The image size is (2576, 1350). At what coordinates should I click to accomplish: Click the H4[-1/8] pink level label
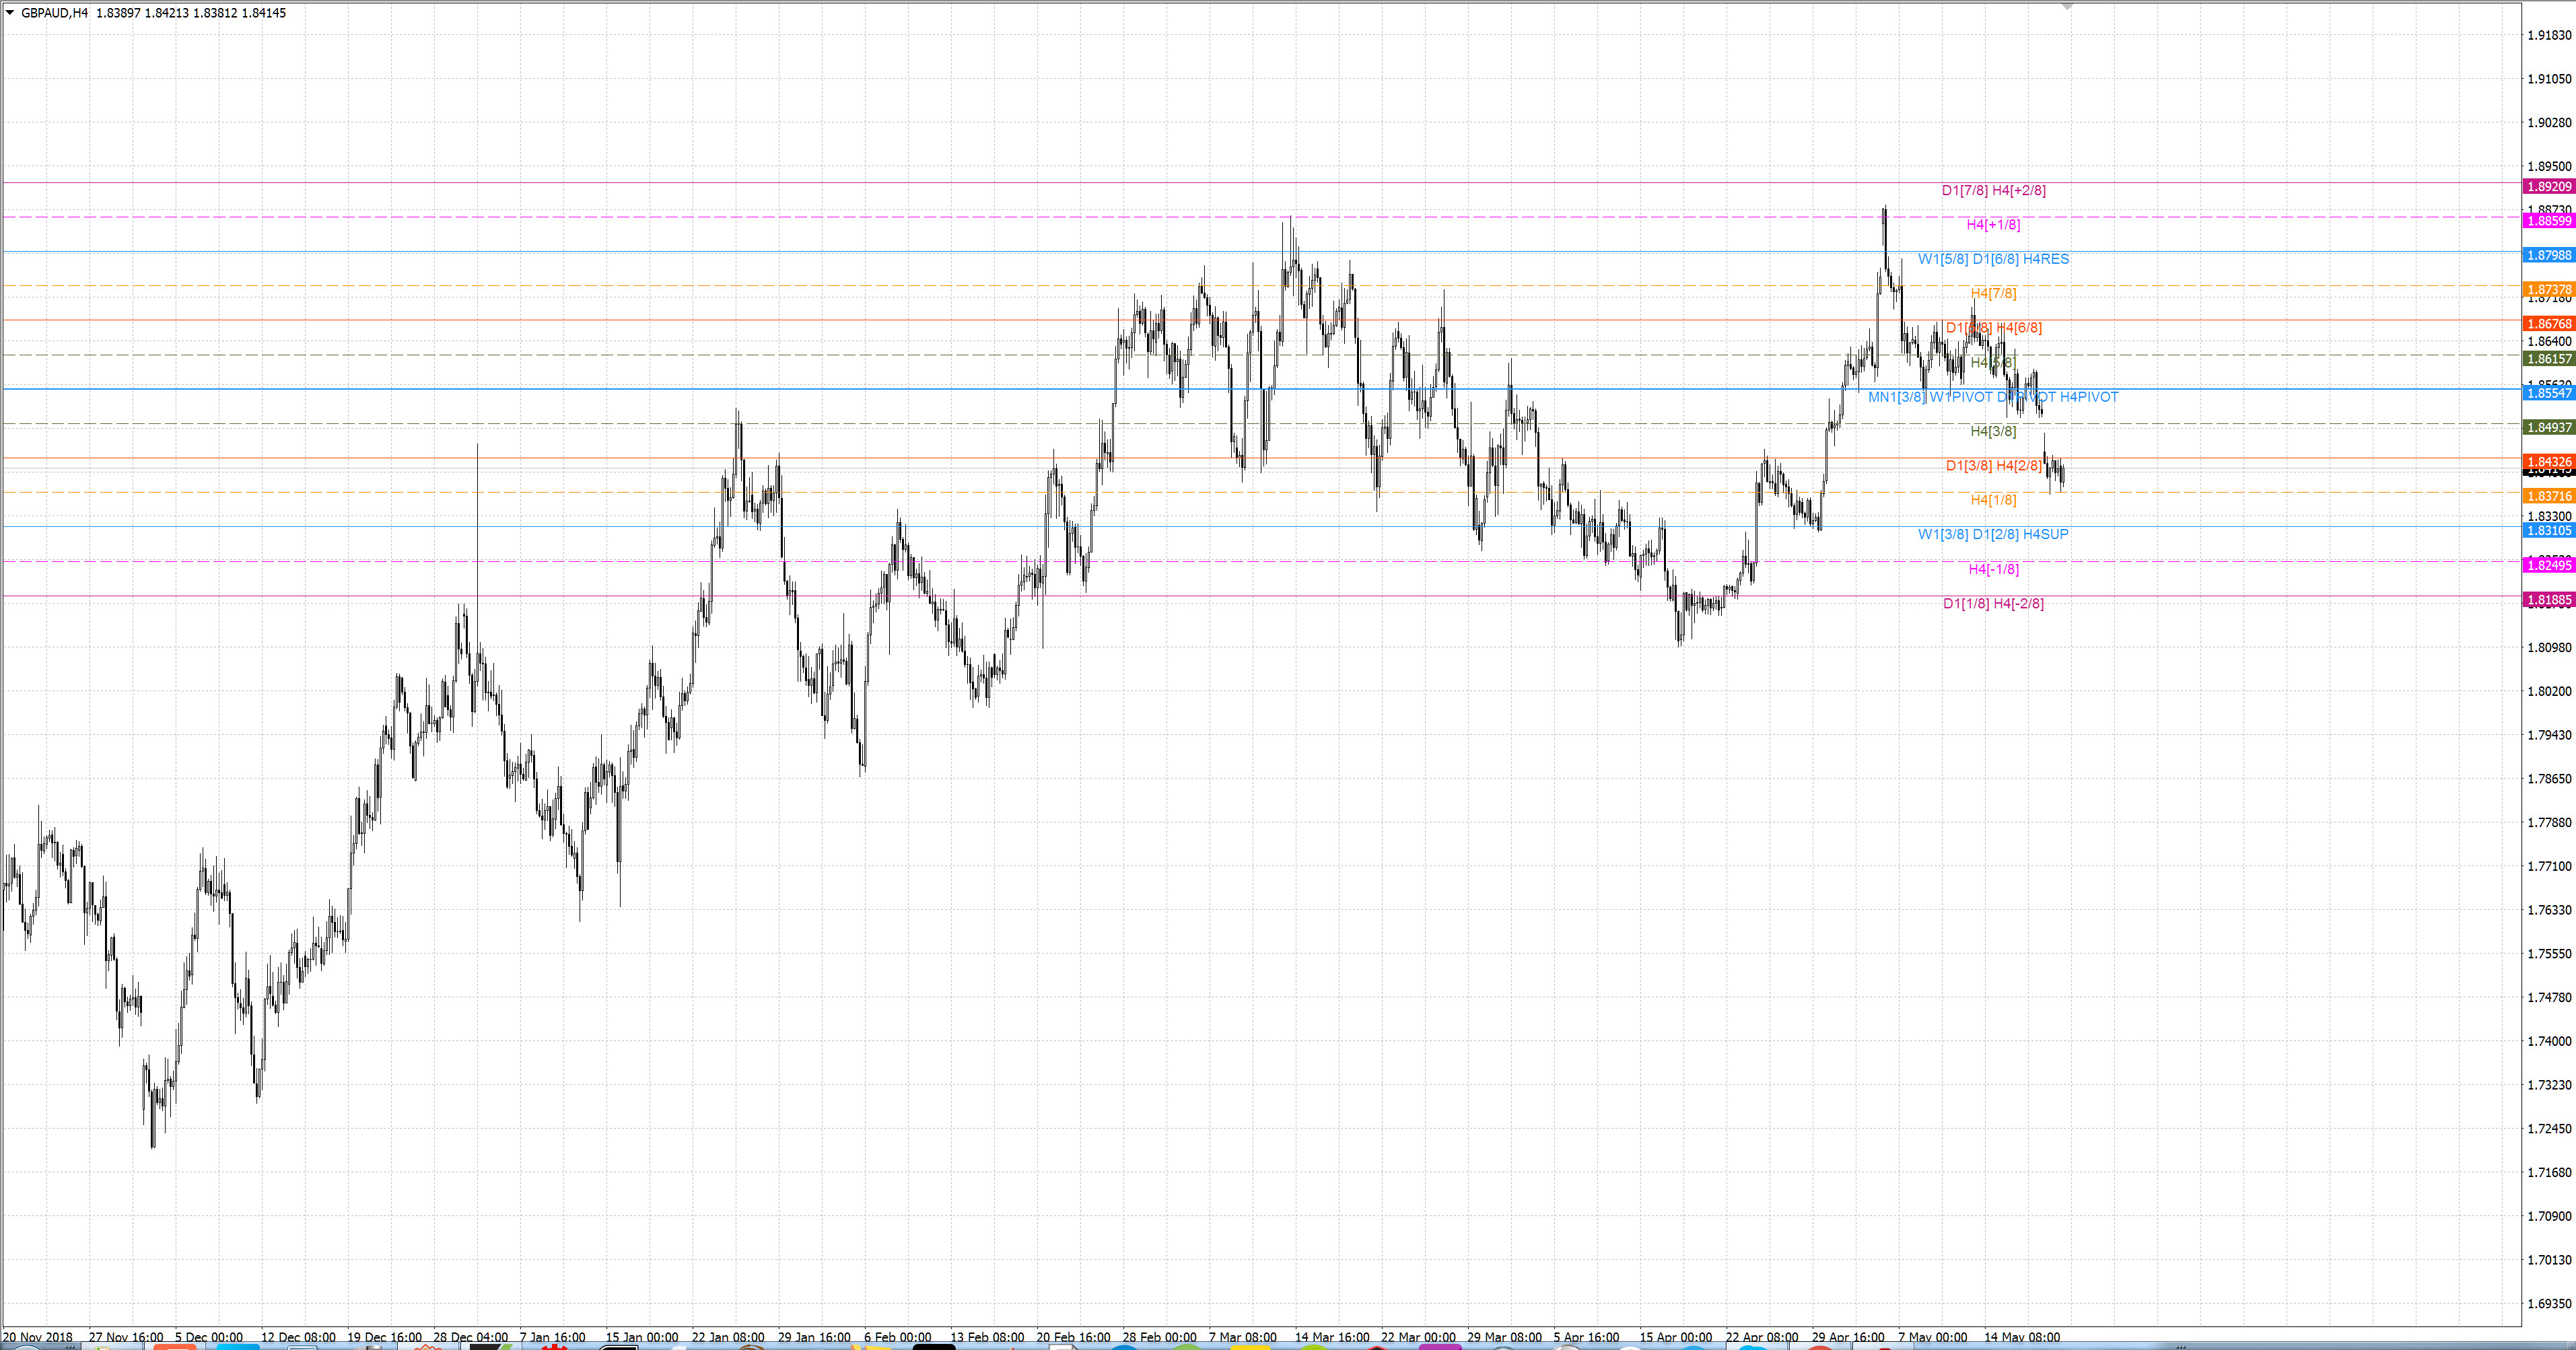[x=1993, y=569]
